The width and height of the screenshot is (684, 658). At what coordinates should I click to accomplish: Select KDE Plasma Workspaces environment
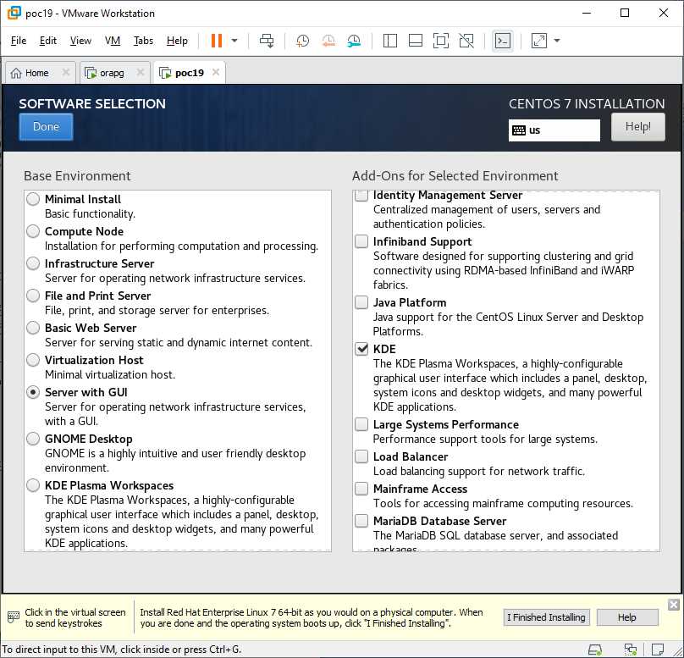[33, 485]
